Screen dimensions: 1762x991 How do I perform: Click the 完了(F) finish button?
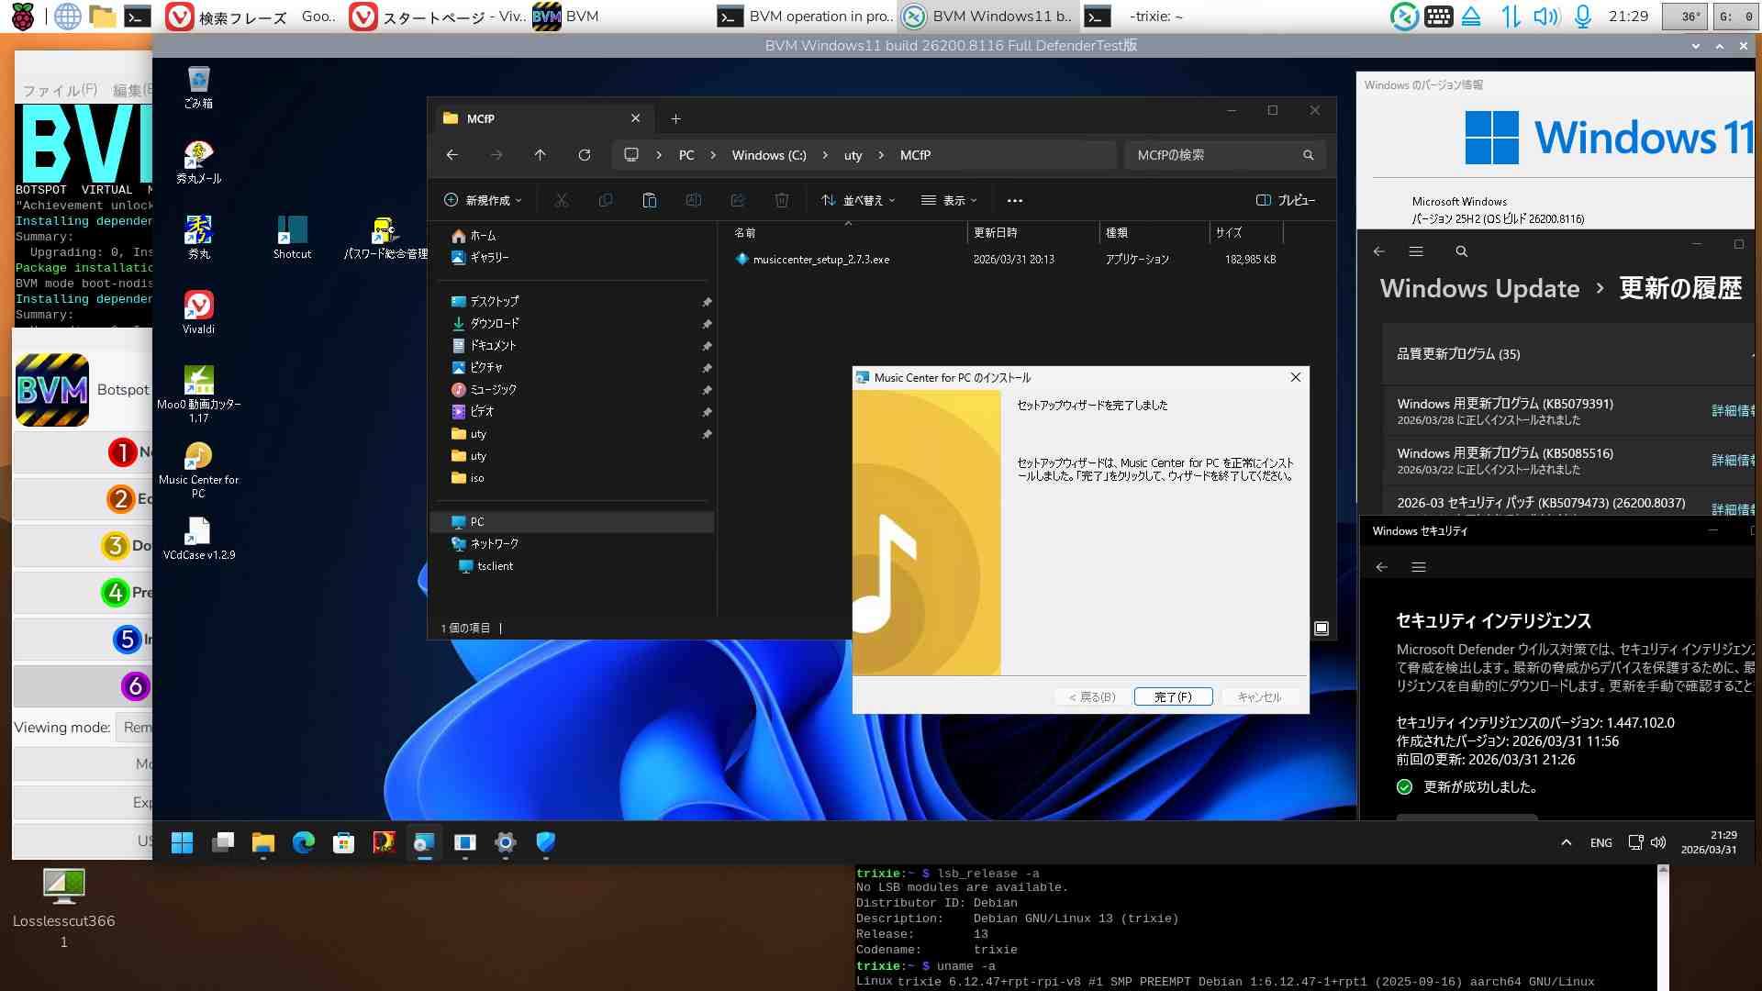1173,697
